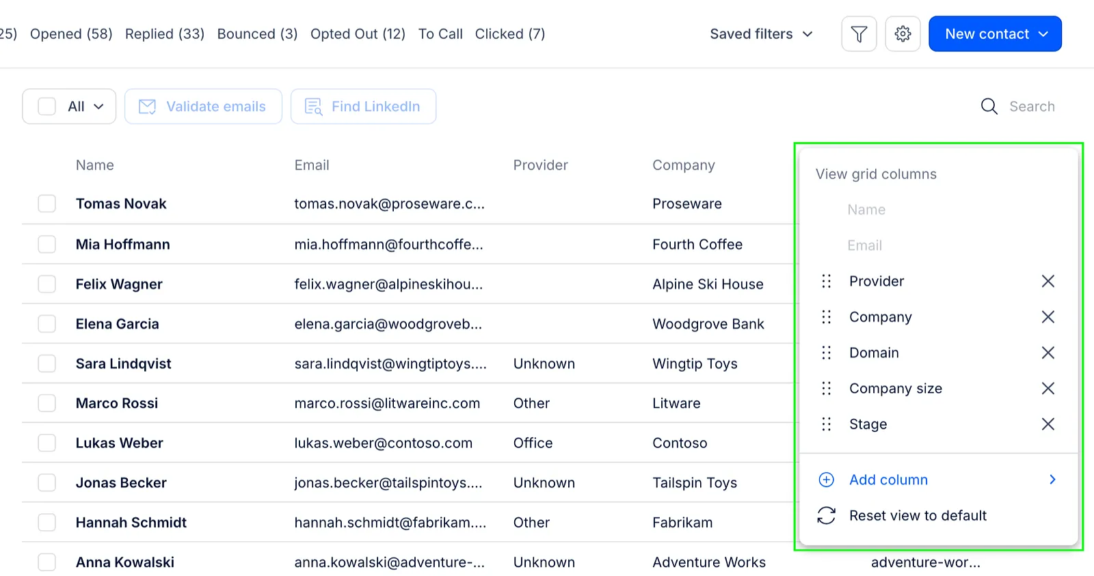This screenshot has width=1094, height=576.
Task: Tick the select-all checkbox
Action: (x=46, y=107)
